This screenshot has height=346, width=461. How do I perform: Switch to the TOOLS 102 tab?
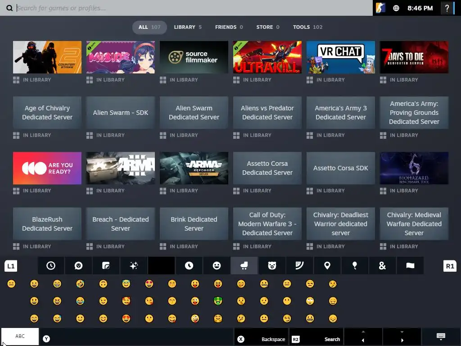(x=307, y=27)
